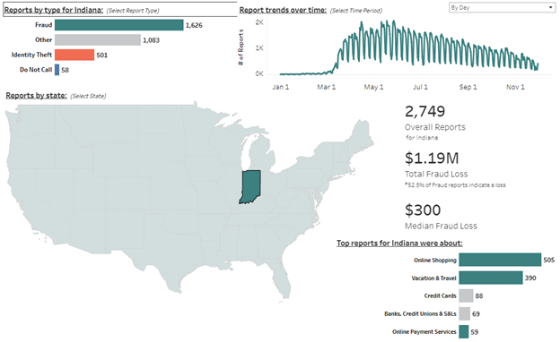The image size is (560, 342).
Task: Select the Michigan state on the map
Action: (262, 153)
